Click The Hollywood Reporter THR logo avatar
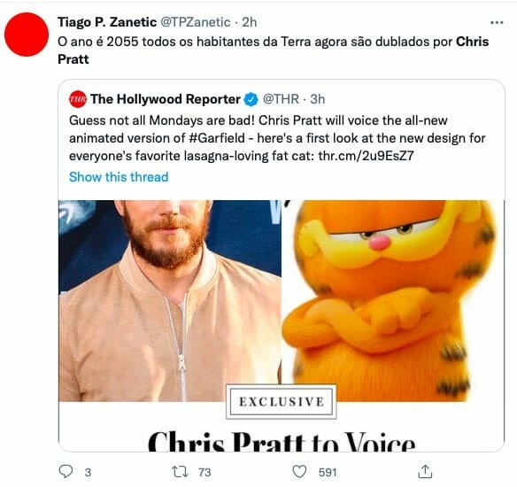The height and width of the screenshot is (487, 517). click(78, 99)
